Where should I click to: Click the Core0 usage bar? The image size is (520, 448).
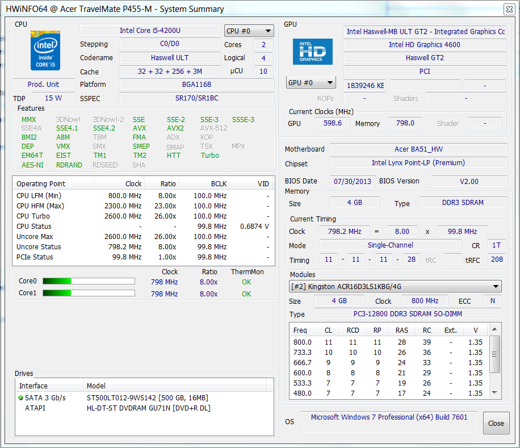click(x=89, y=282)
